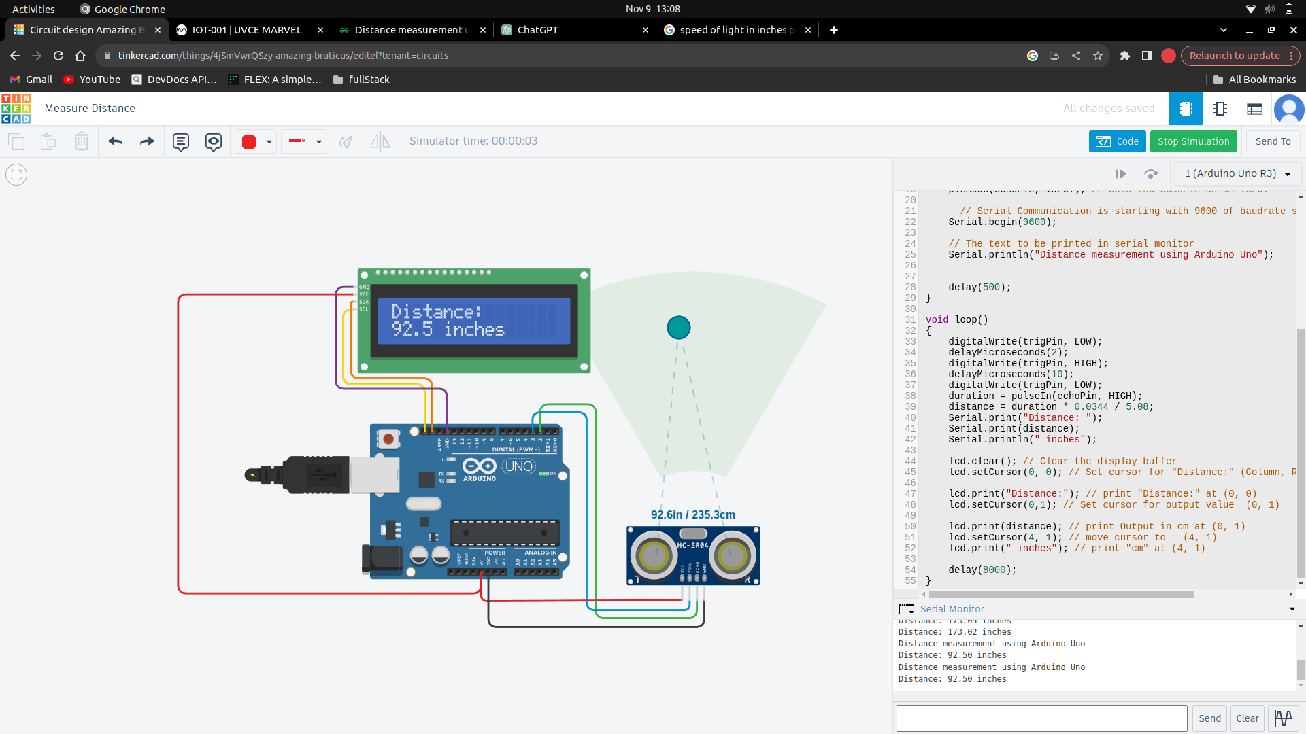
Task: Click the Measure Distance project title
Action: pos(90,109)
